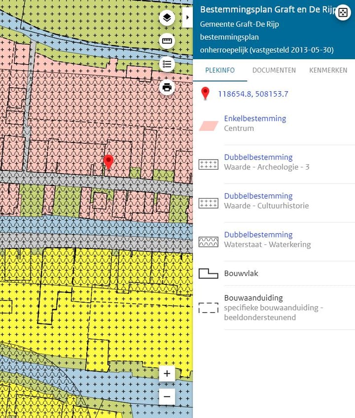The height and width of the screenshot is (418, 355).
Task: Open the map layers button
Action: click(x=167, y=18)
